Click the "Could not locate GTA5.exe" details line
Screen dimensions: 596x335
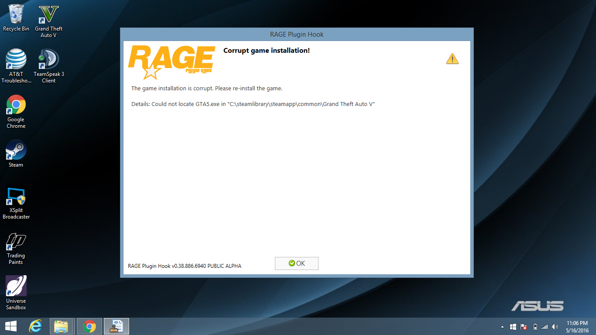pyautogui.click(x=253, y=104)
